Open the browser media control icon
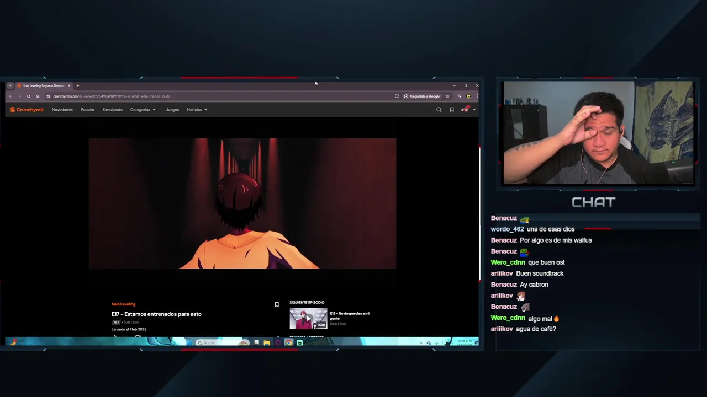The height and width of the screenshot is (397, 707). point(460,96)
